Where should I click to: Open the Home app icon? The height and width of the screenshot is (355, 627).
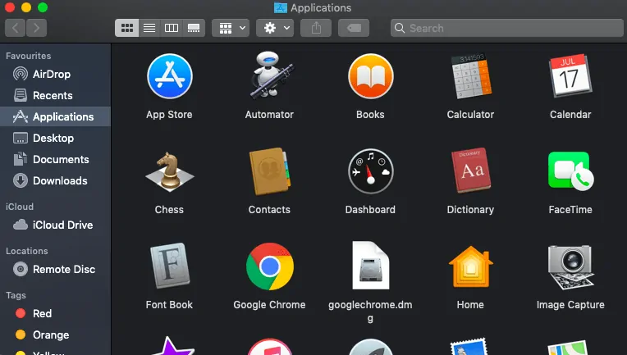point(471,266)
